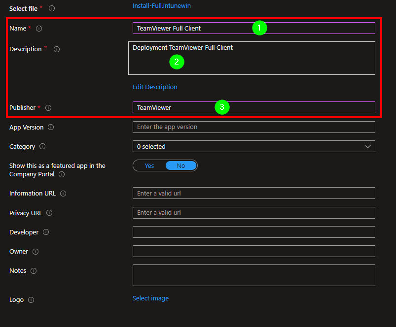The image size is (396, 327).
Task: Click the info icon beside Publisher label
Action: 48,108
